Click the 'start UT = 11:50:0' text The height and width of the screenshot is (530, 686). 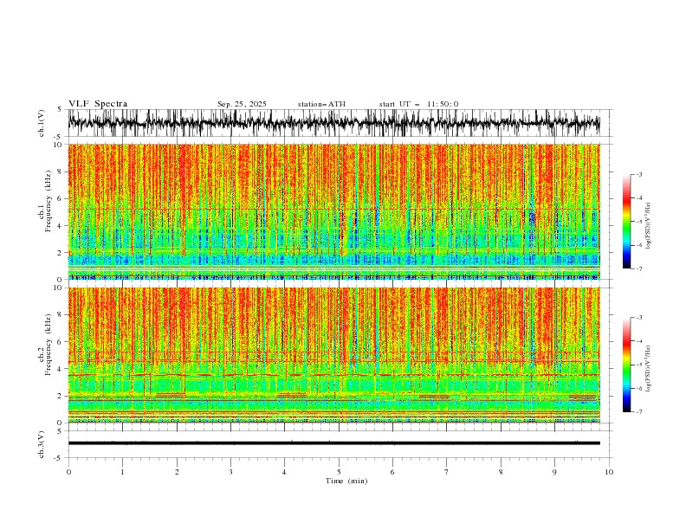(418, 104)
